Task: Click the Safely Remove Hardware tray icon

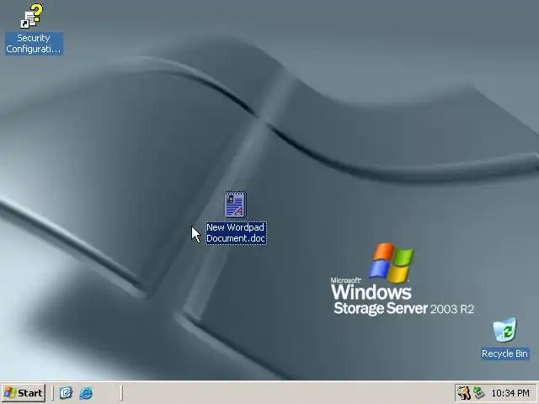Action: (479, 393)
